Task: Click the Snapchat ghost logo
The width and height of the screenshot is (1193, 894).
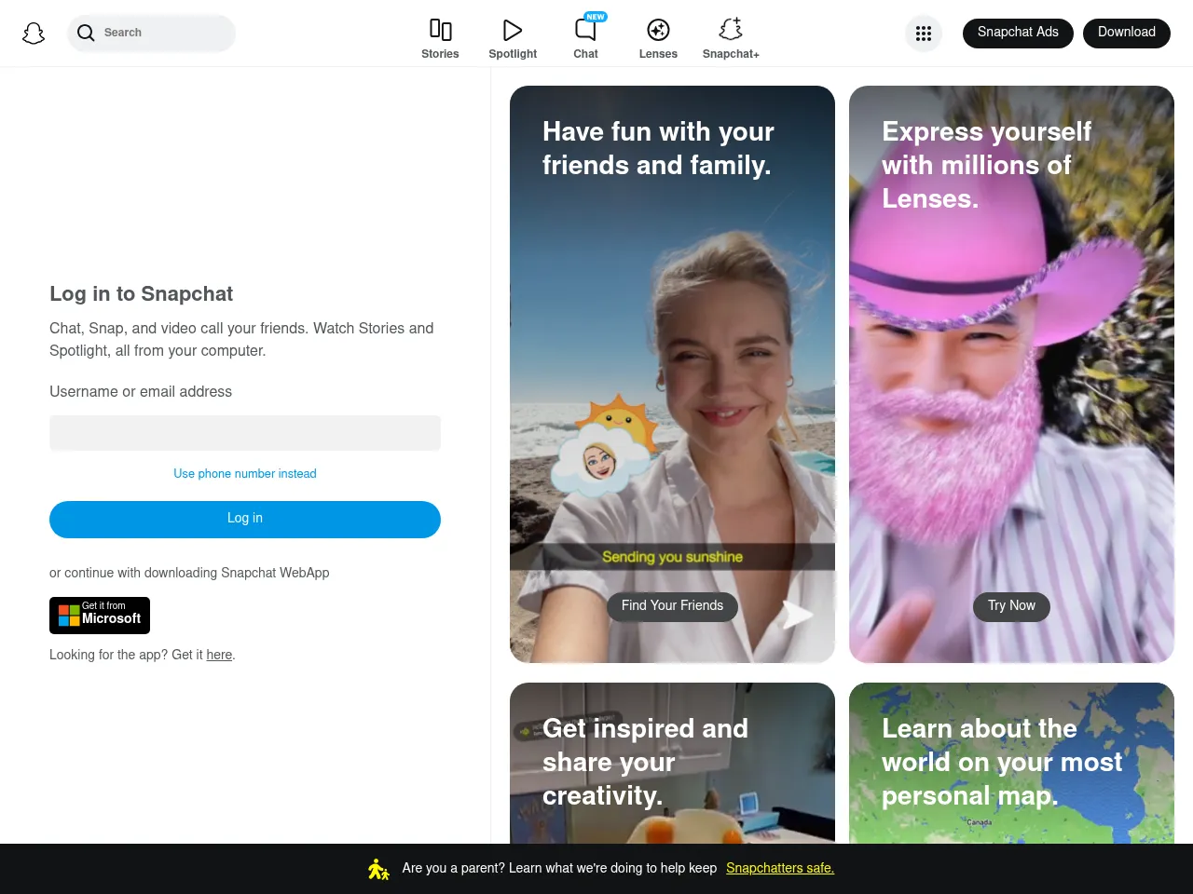Action: click(x=34, y=34)
